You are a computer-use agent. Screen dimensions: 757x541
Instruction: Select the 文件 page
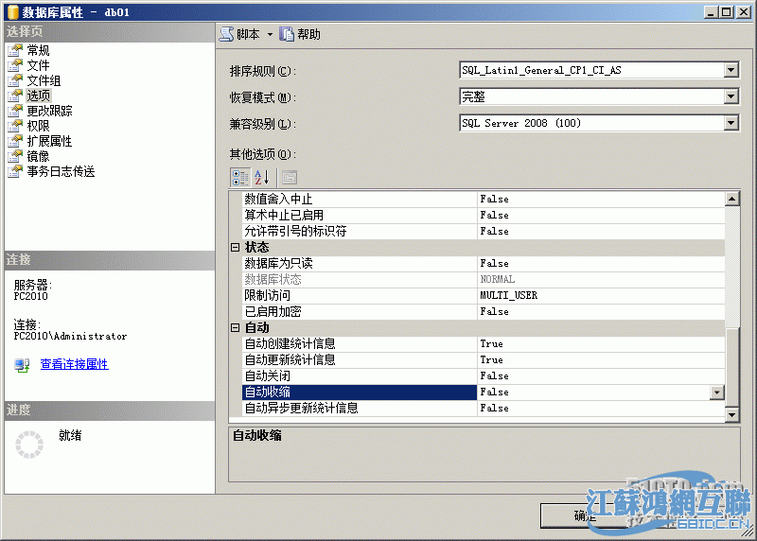pyautogui.click(x=38, y=65)
